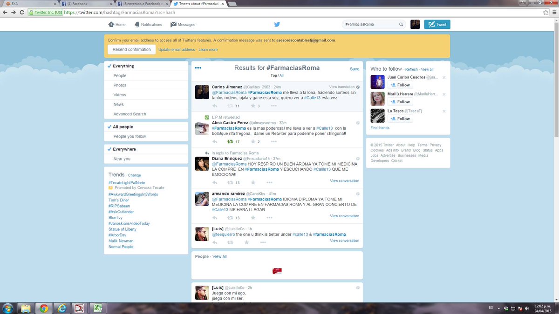This screenshot has height=314, width=559.
Task: Open search options dots beside Results heading
Action: pos(198,68)
